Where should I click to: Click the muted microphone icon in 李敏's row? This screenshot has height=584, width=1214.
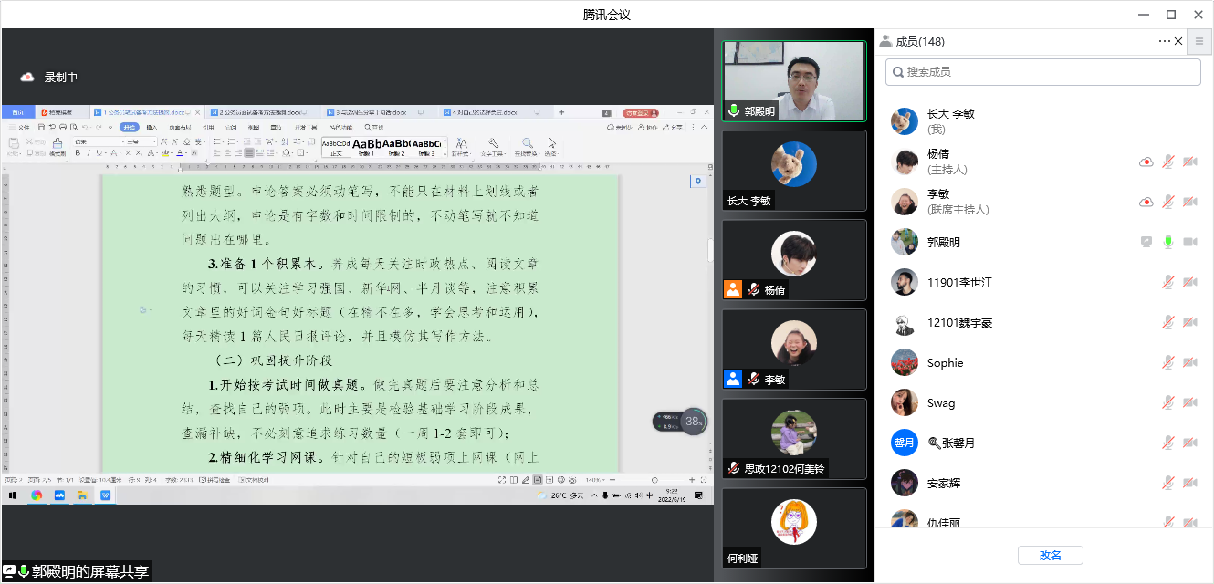tap(1167, 203)
